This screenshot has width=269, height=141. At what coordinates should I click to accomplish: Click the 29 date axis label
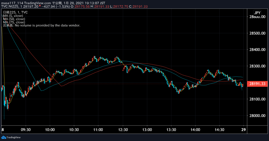(244, 130)
